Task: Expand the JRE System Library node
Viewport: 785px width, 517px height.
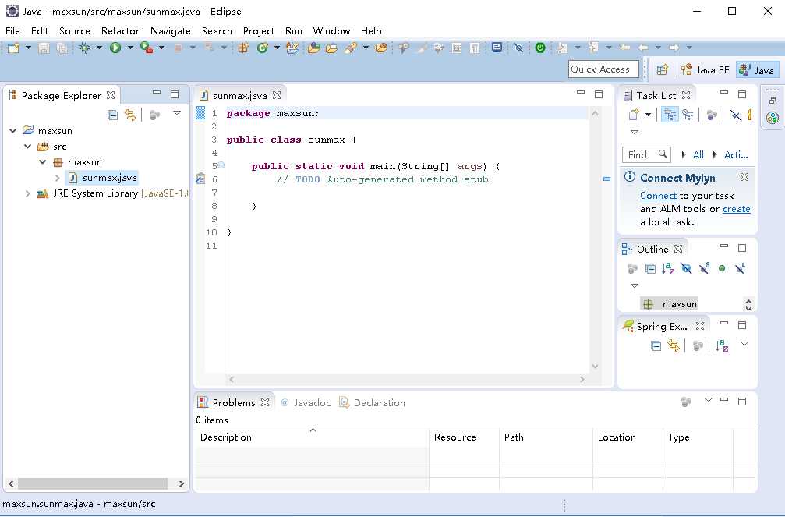Action: click(28, 193)
